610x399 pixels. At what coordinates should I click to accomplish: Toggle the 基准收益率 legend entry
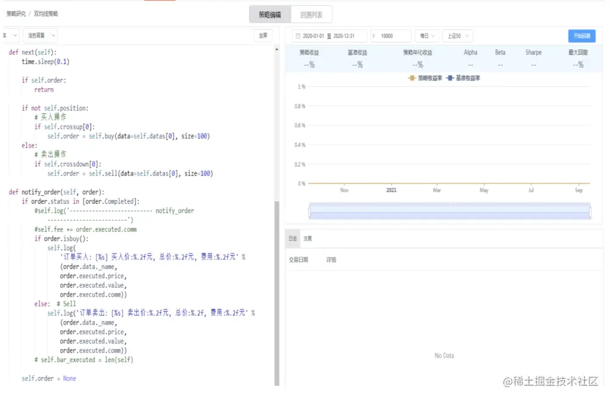coord(463,78)
